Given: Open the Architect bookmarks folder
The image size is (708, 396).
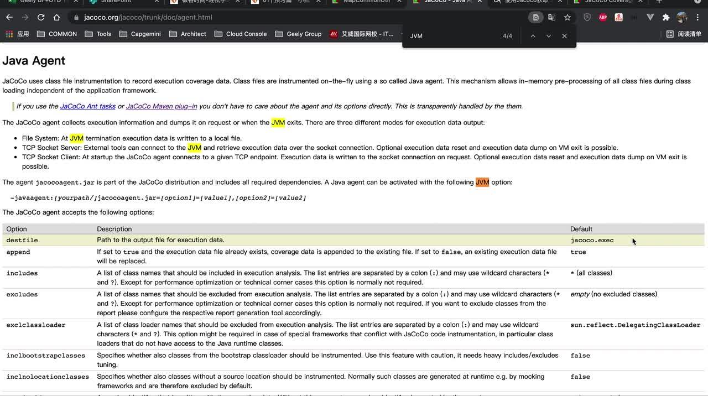Looking at the screenshot, I should (188, 34).
